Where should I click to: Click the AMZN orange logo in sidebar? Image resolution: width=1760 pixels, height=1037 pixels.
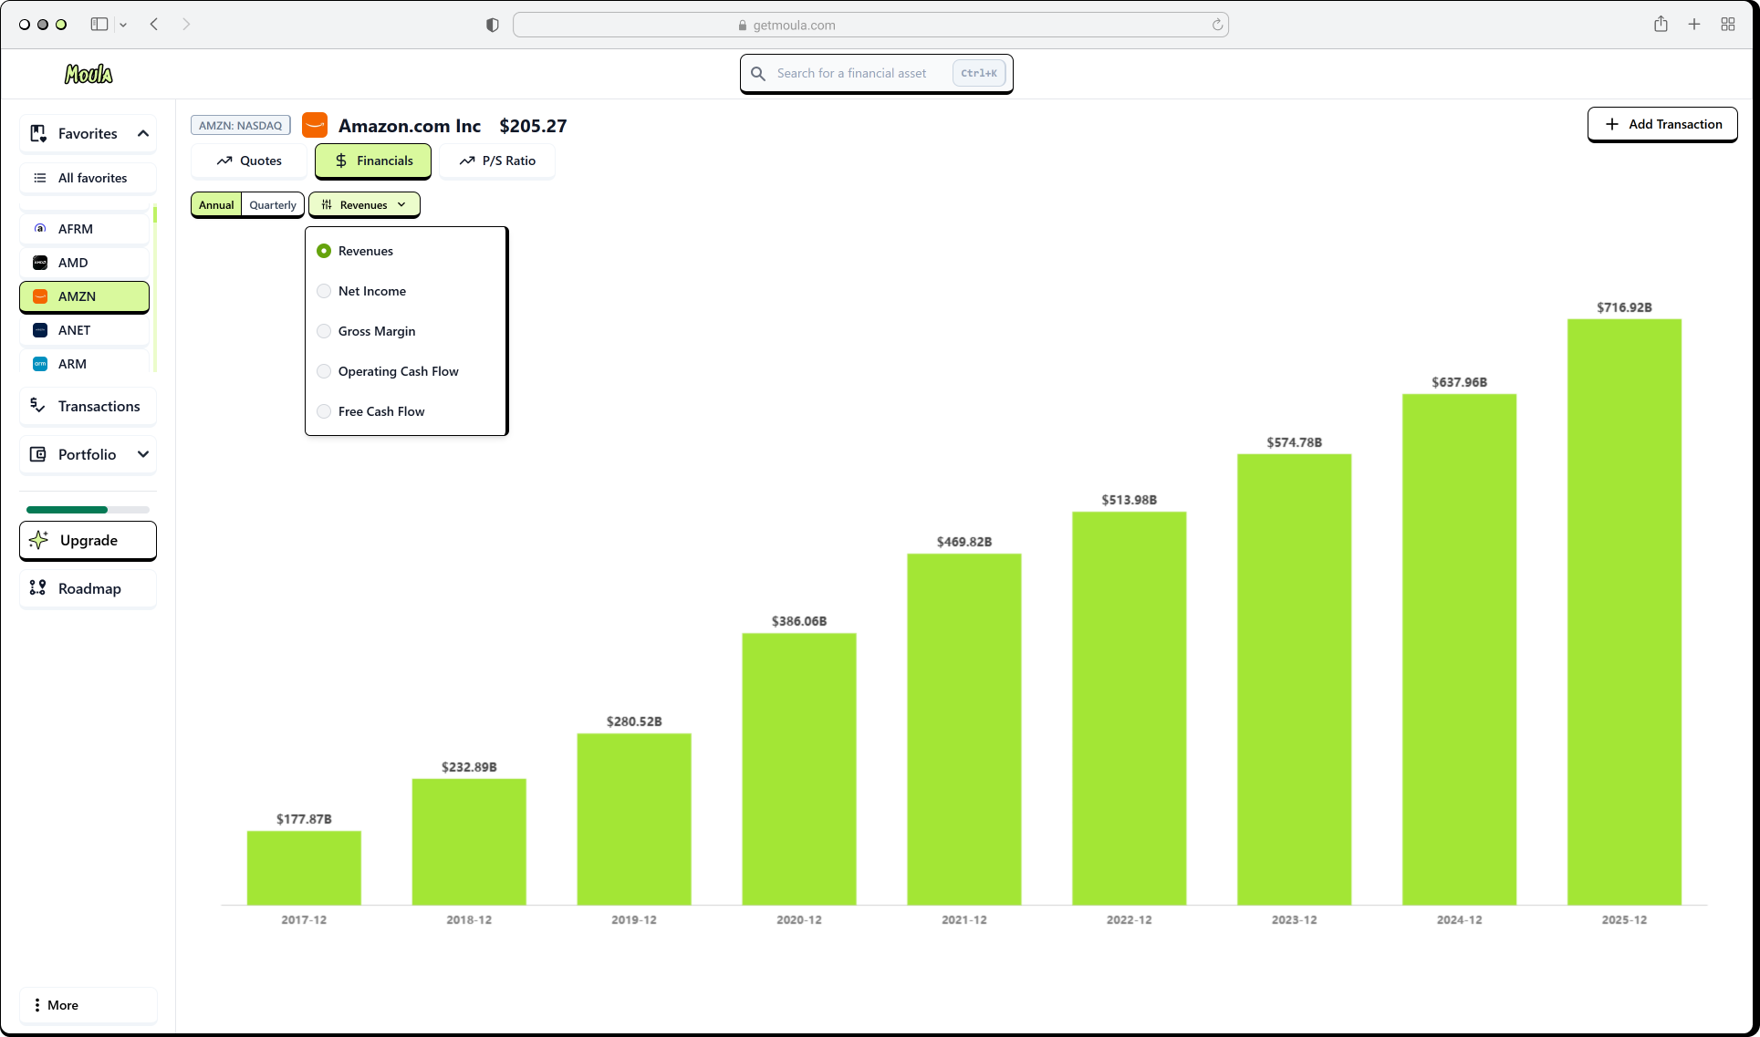40,296
